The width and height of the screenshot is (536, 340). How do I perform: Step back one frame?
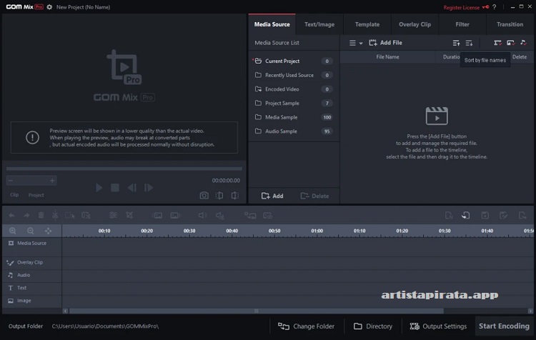tap(132, 188)
